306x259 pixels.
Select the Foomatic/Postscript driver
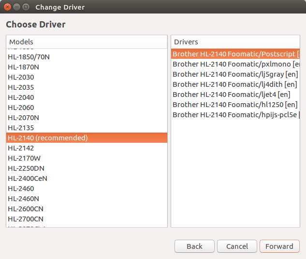coord(235,54)
